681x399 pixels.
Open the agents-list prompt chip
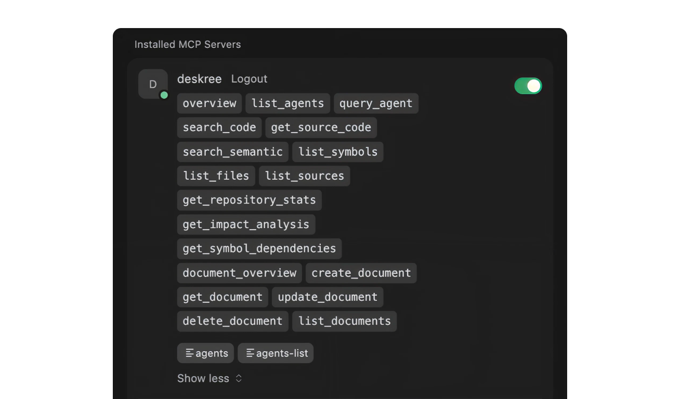pos(276,353)
